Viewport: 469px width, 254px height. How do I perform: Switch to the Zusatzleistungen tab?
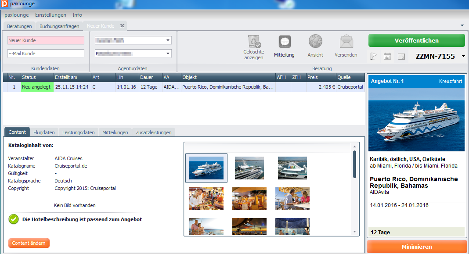(154, 132)
